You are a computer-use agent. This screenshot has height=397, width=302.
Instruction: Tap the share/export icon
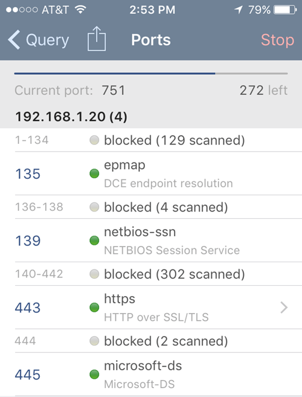(97, 39)
